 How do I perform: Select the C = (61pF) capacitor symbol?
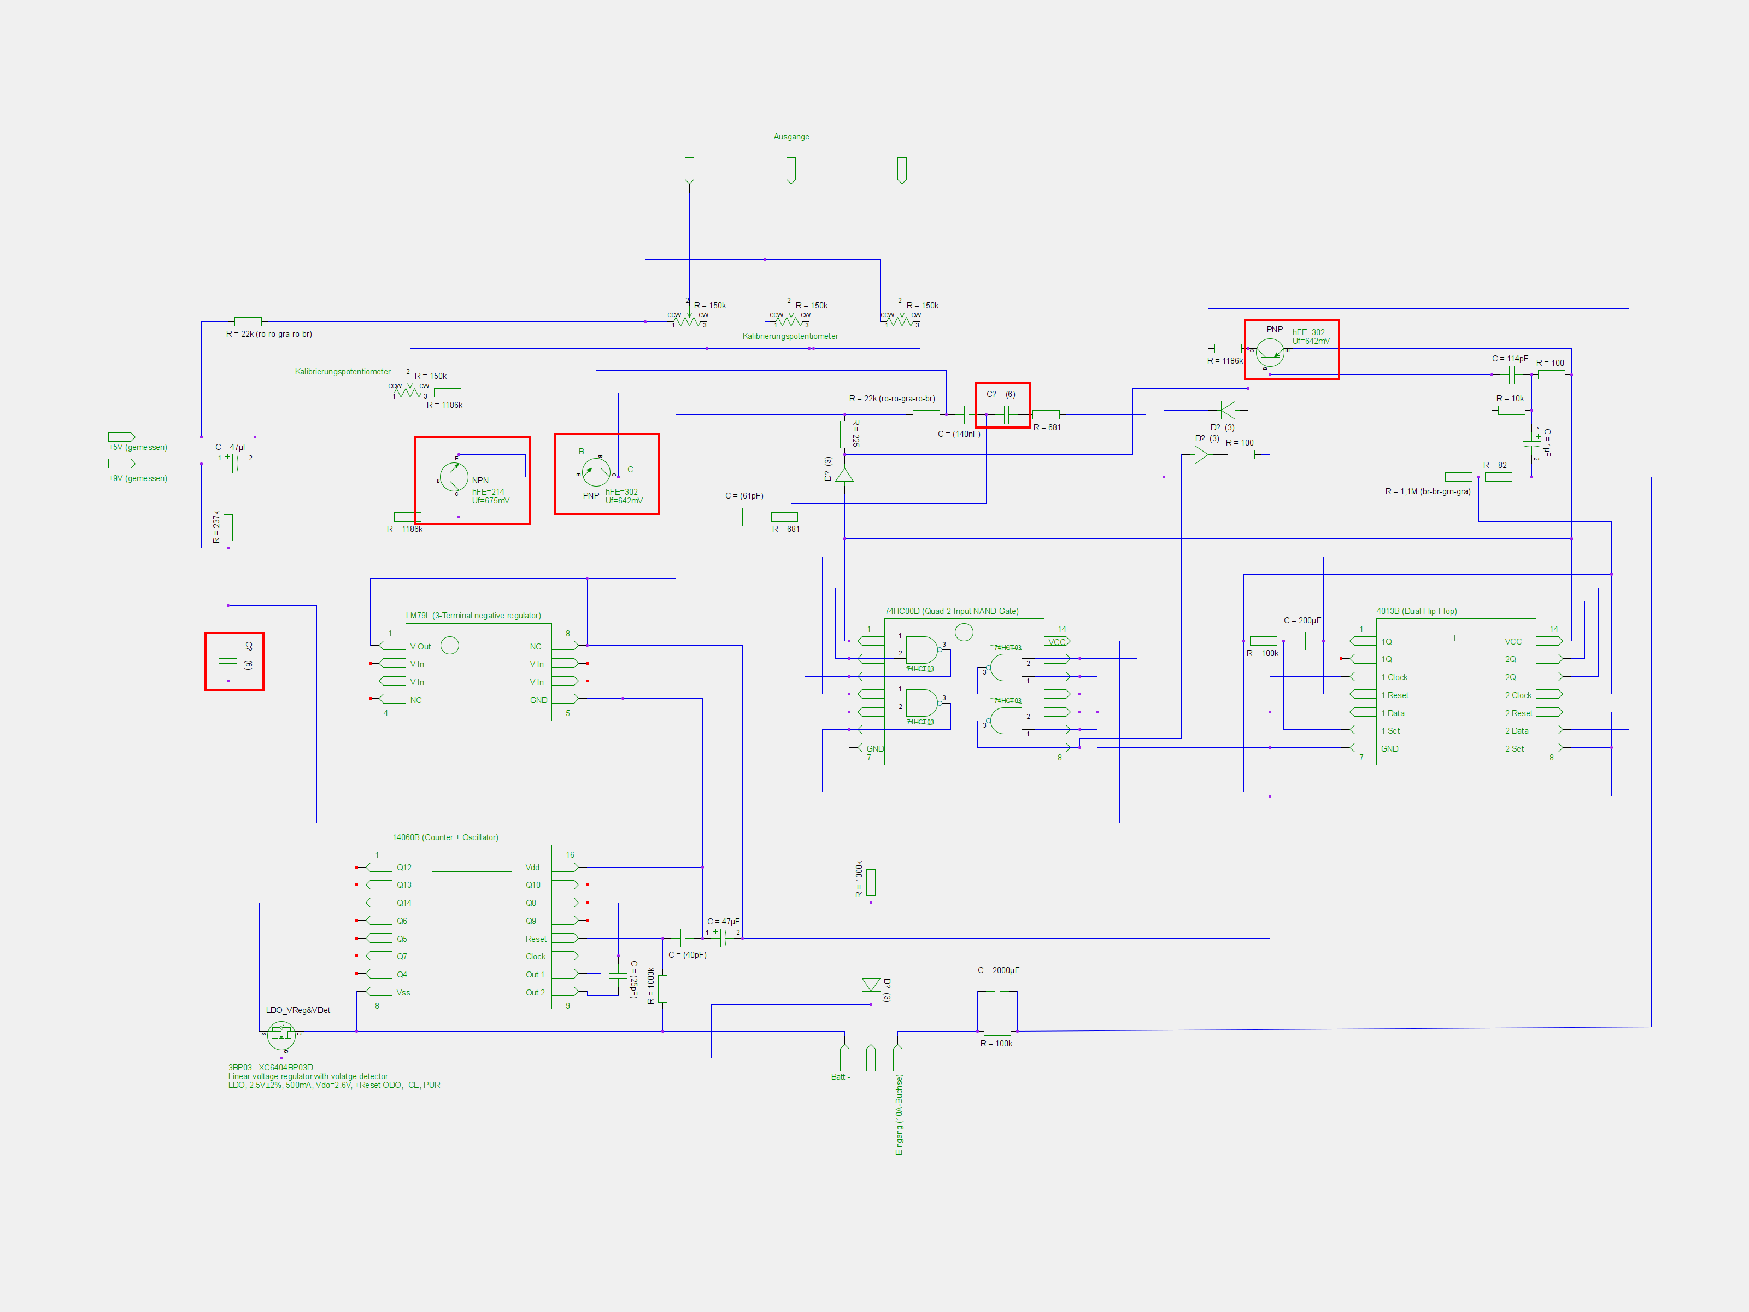pos(745,517)
